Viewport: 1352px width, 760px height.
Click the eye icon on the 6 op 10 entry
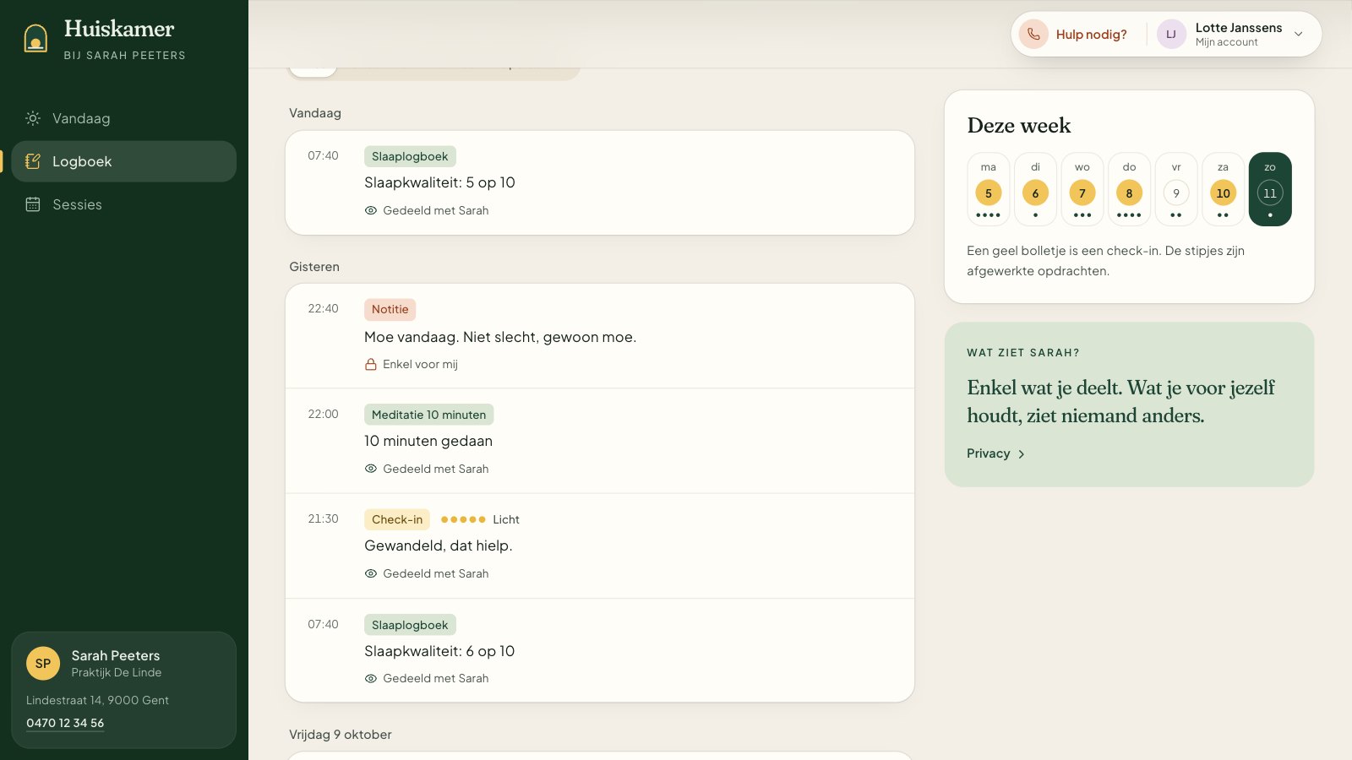tap(370, 678)
